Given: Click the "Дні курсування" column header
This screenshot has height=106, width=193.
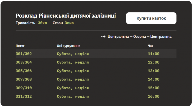Looking at the screenshot, I should pyautogui.click(x=68, y=46).
